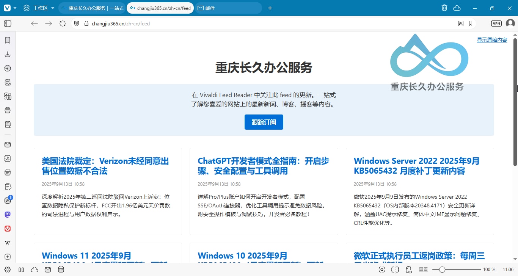This screenshot has width=518, height=276.
Task: Open a new tab with plus button
Action: [x=270, y=8]
